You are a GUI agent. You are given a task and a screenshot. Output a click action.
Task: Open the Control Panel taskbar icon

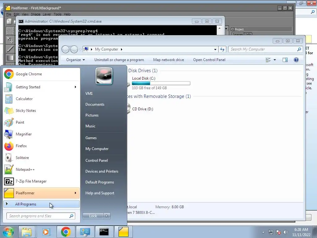coord(85,232)
